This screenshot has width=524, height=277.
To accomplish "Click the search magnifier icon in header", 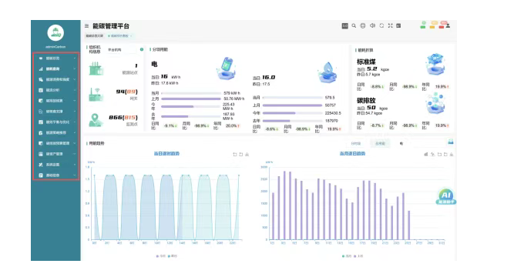I will point(354,25).
